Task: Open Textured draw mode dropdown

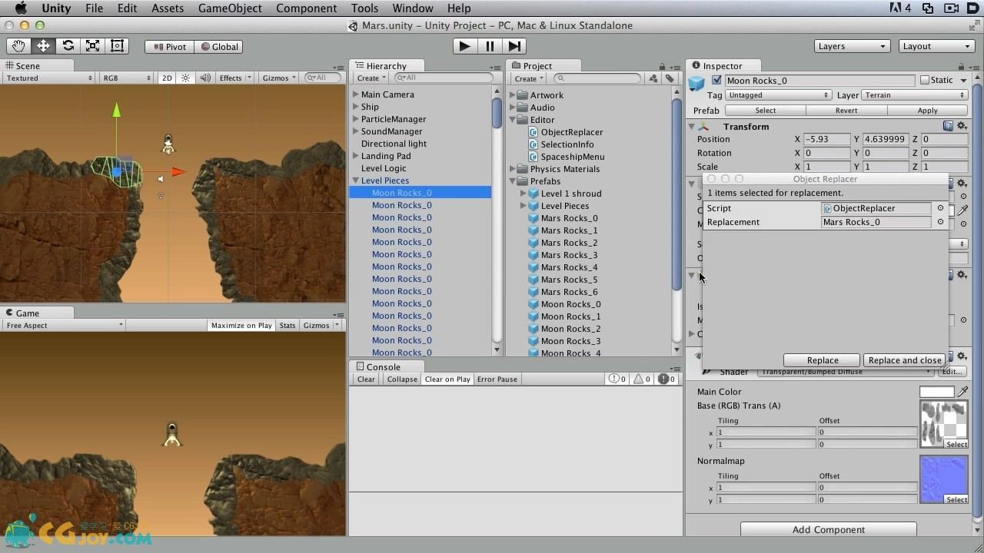Action: (x=48, y=78)
